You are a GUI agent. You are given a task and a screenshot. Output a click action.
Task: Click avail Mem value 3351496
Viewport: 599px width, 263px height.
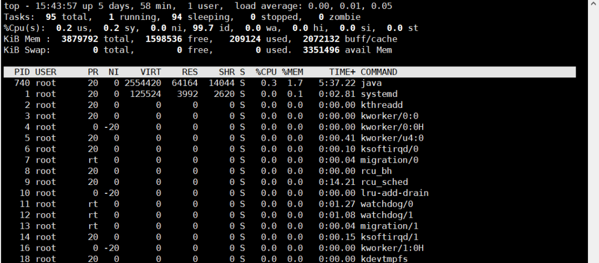pos(321,50)
